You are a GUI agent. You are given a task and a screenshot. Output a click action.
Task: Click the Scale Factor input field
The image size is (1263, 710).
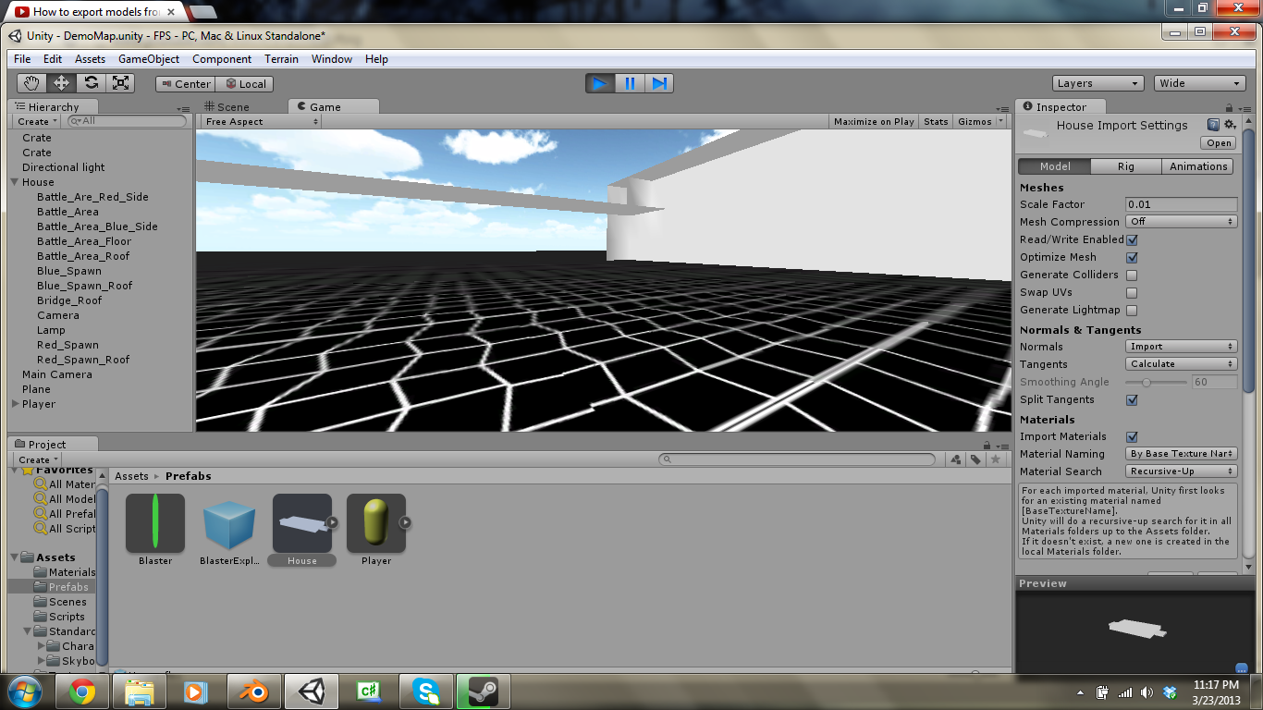[x=1181, y=204]
